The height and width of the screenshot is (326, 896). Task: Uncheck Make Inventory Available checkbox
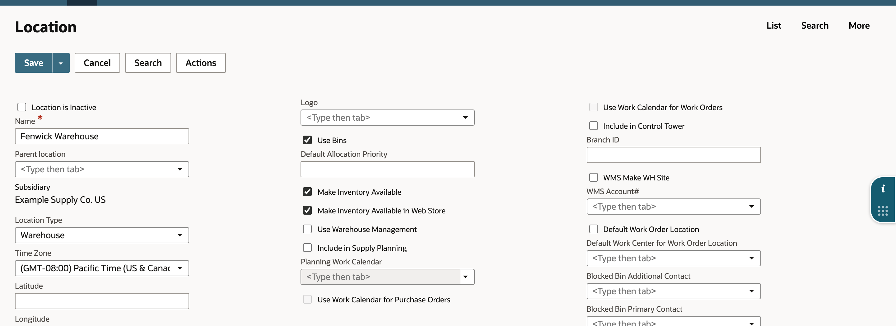(307, 192)
